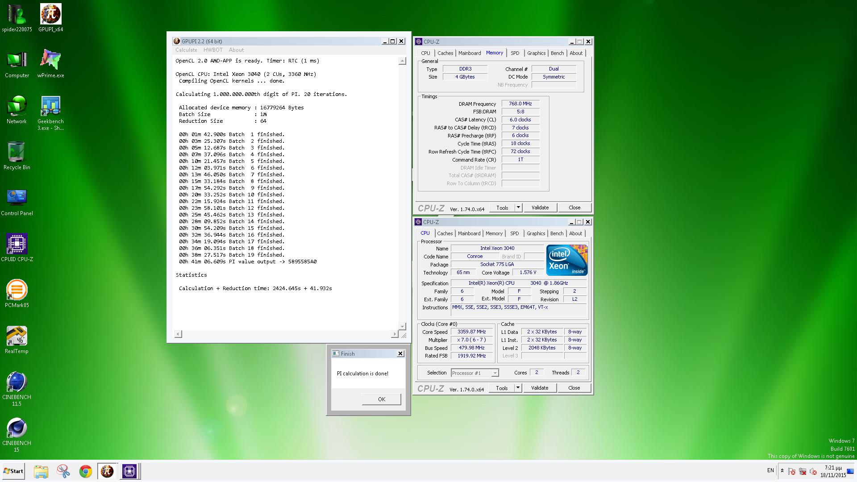Expand Tools dropdown arrow in upper CPU-Z
Screen dimensions: 857x482
pos(518,208)
